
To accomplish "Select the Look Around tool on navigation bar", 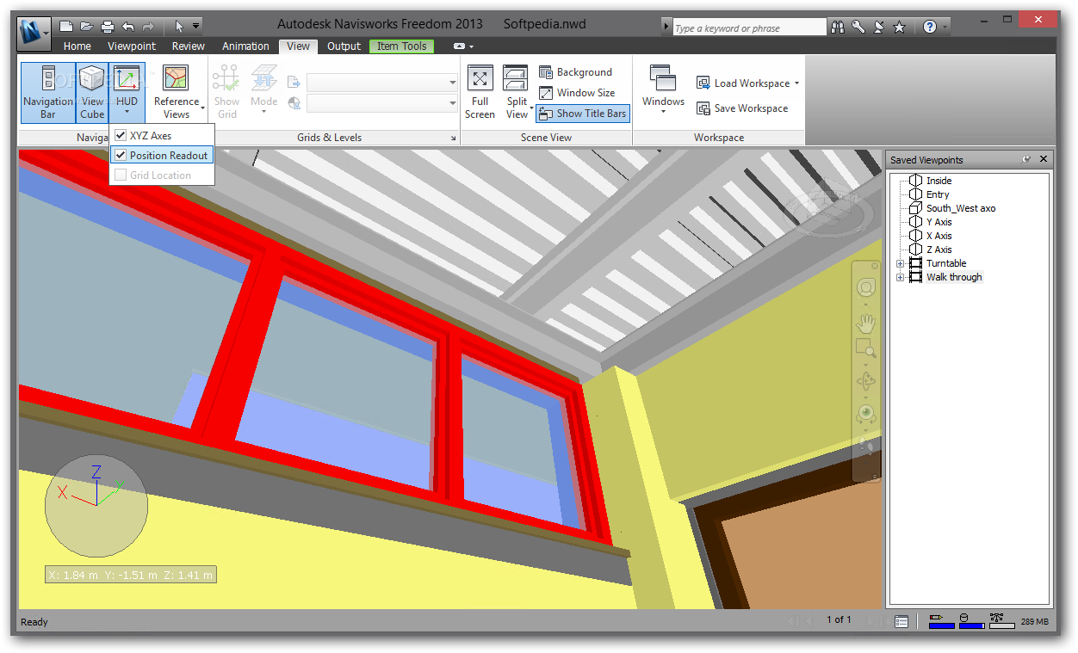I will 866,414.
